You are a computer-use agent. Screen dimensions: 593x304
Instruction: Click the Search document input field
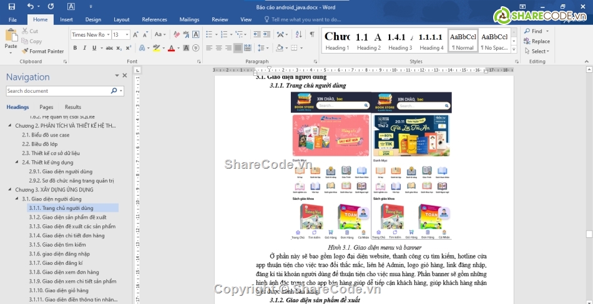point(57,91)
